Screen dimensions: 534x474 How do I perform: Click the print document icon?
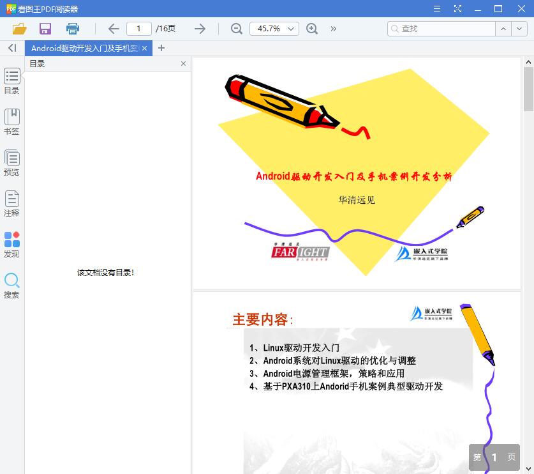click(x=72, y=29)
